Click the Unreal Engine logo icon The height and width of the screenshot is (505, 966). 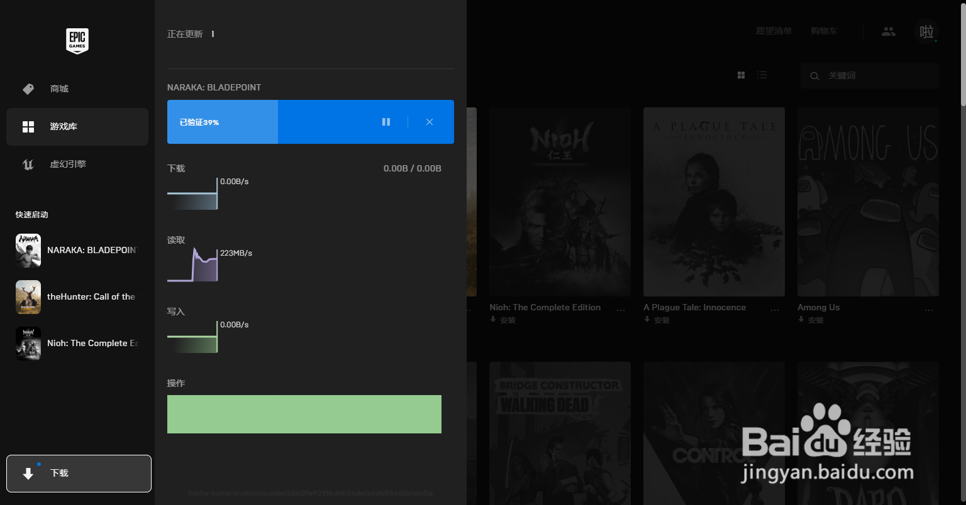(28, 165)
